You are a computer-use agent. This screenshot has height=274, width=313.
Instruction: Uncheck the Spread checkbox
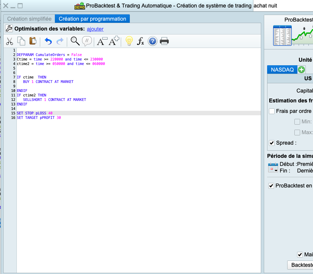click(272, 143)
